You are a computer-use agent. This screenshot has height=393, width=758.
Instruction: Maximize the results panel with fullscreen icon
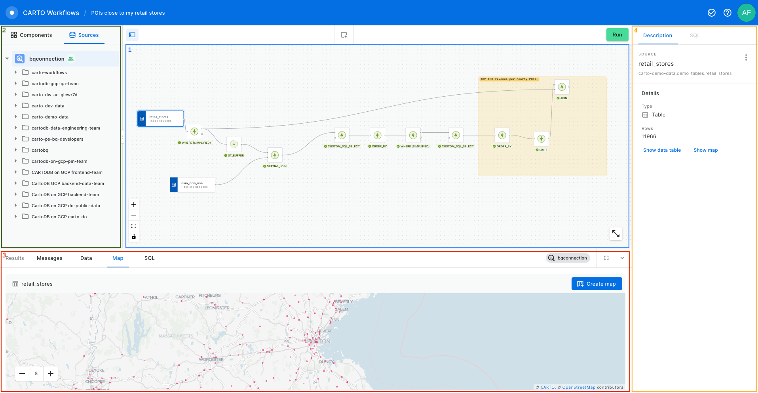[606, 258]
